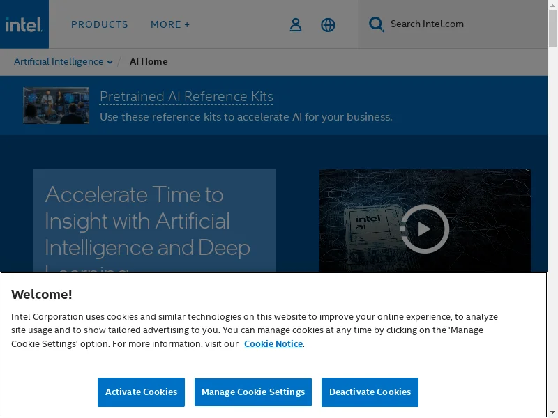Click the Activate Cookies button
Viewport: 558px width, 418px height.
coord(142,392)
